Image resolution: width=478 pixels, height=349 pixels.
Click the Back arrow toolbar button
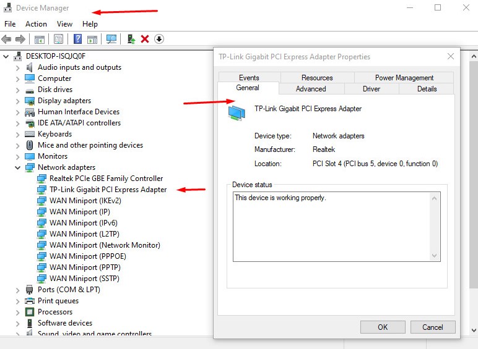[6, 39]
